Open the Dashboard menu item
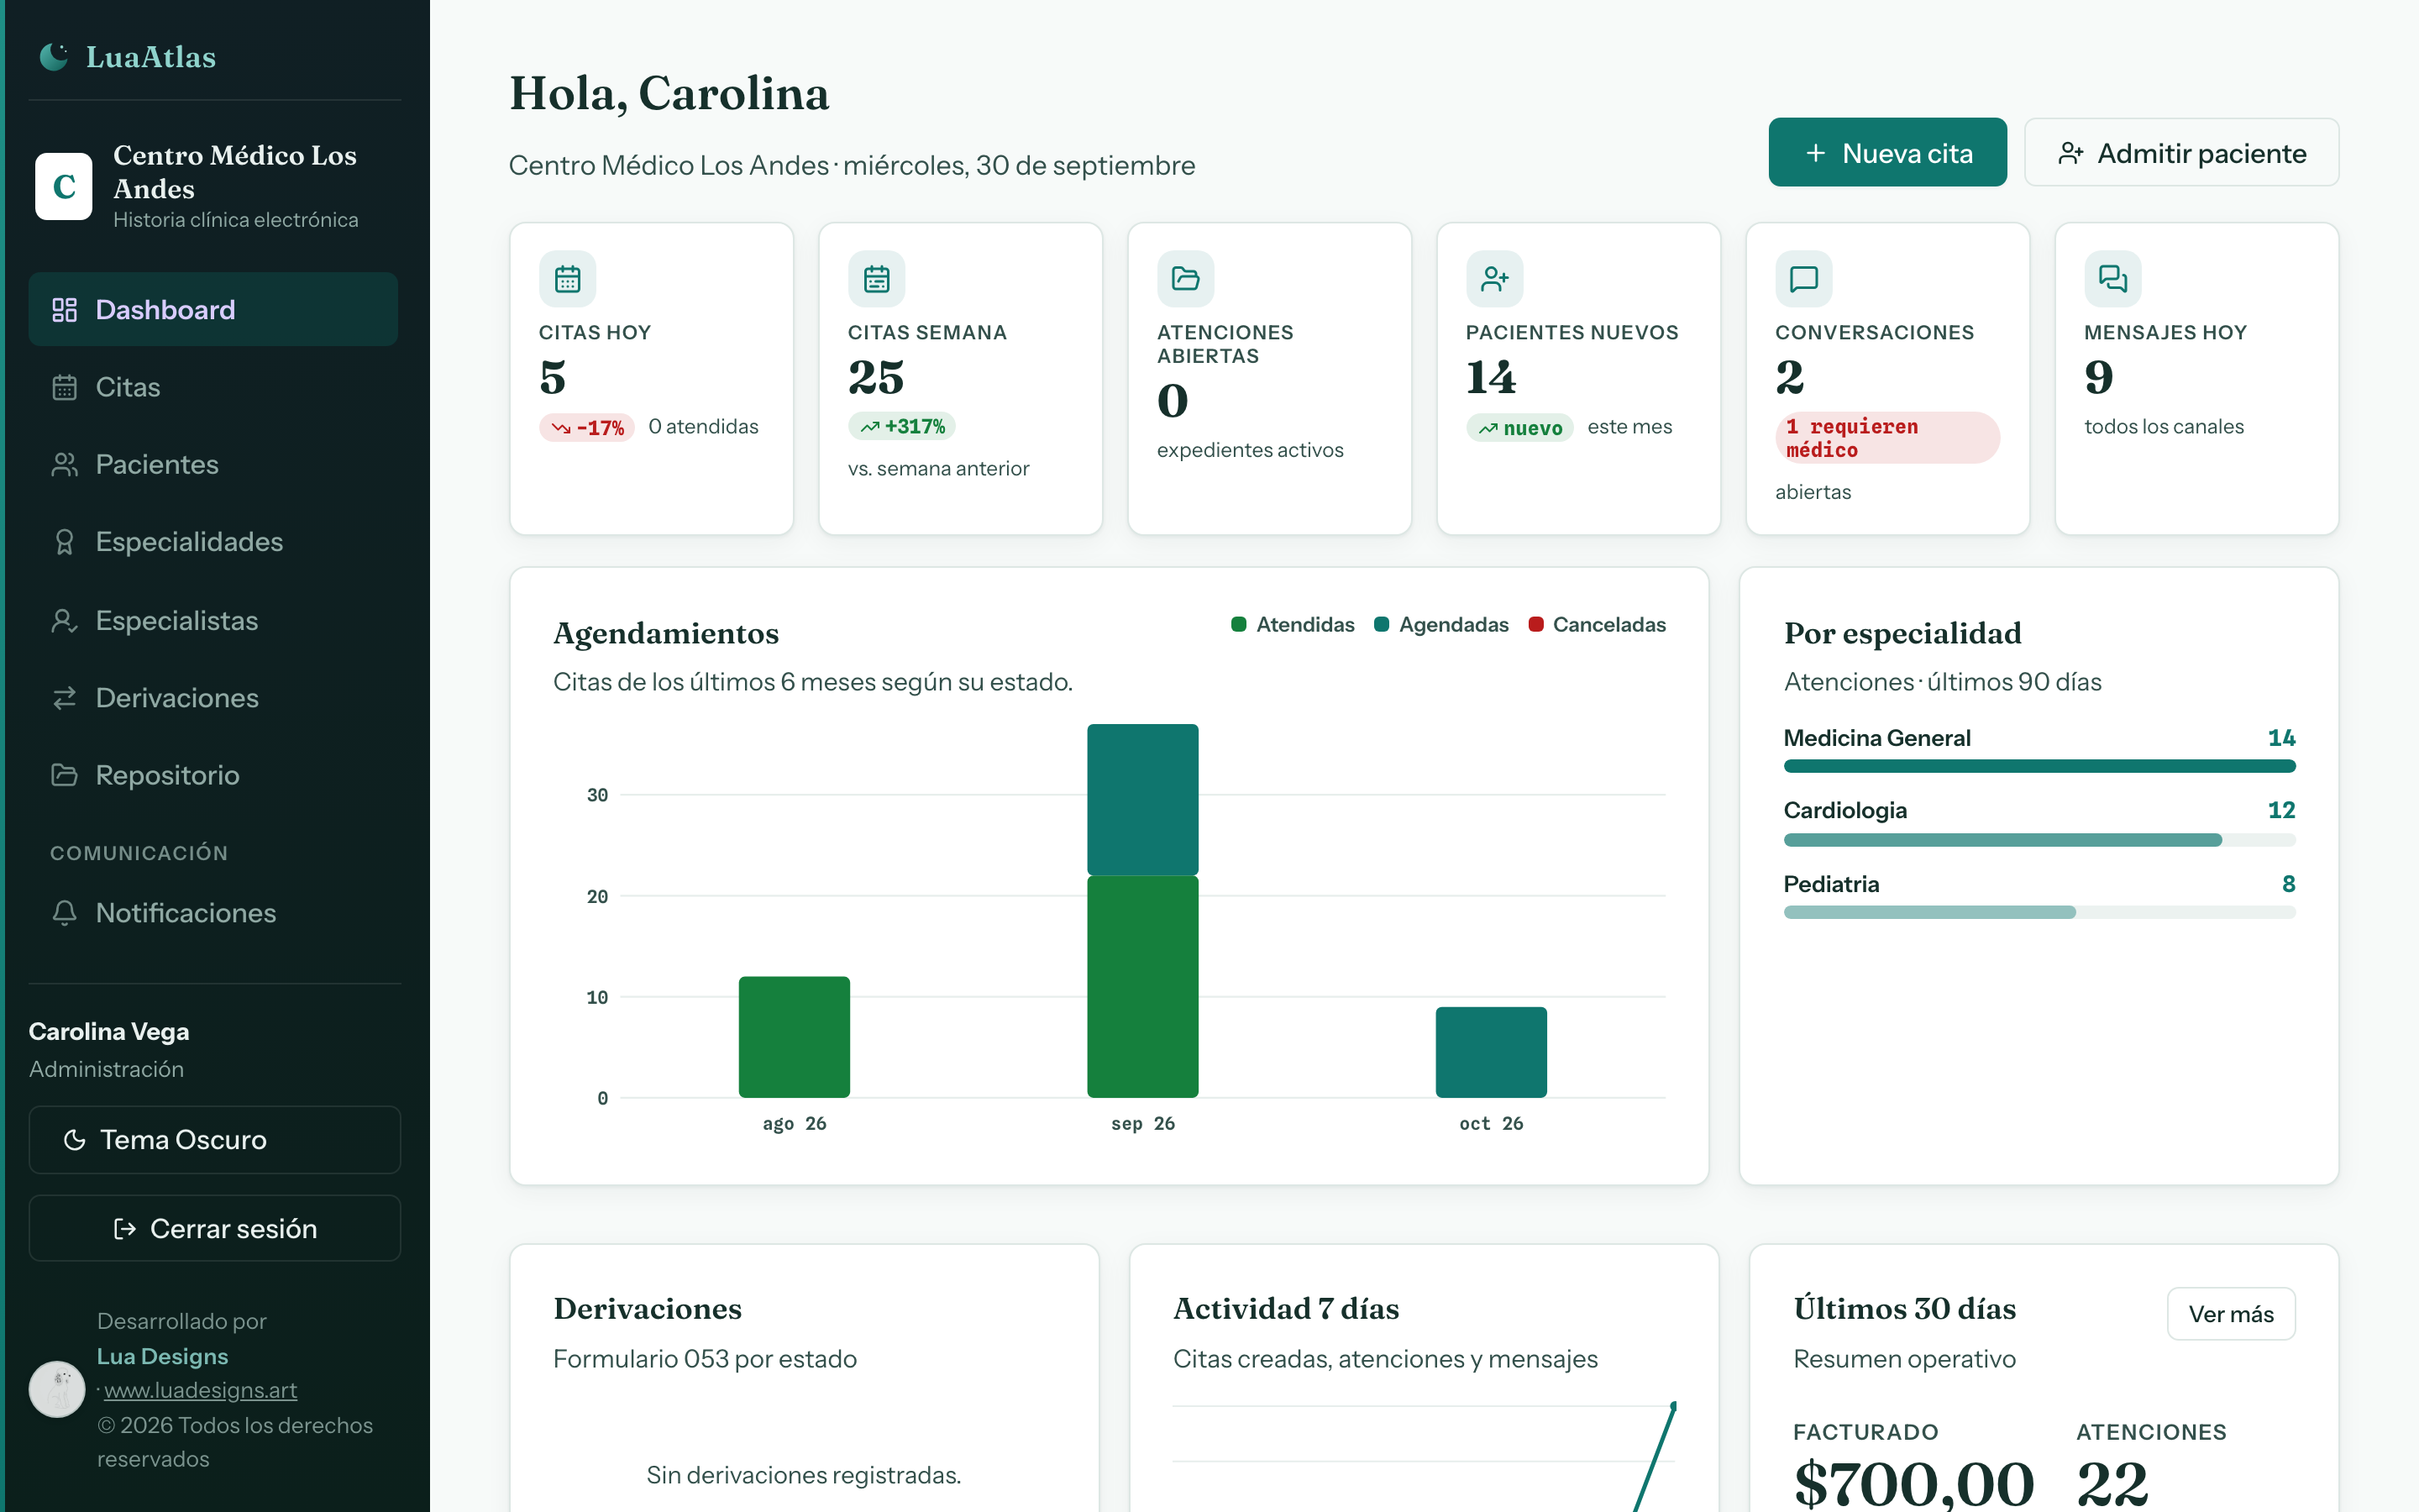The height and width of the screenshot is (1512, 2419). pyautogui.click(x=213, y=309)
